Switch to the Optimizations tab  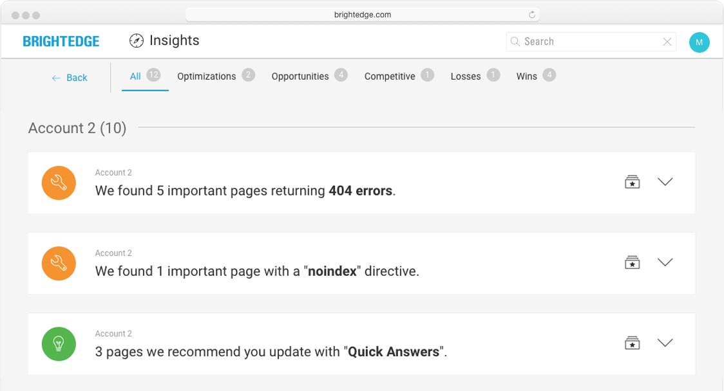click(x=207, y=77)
